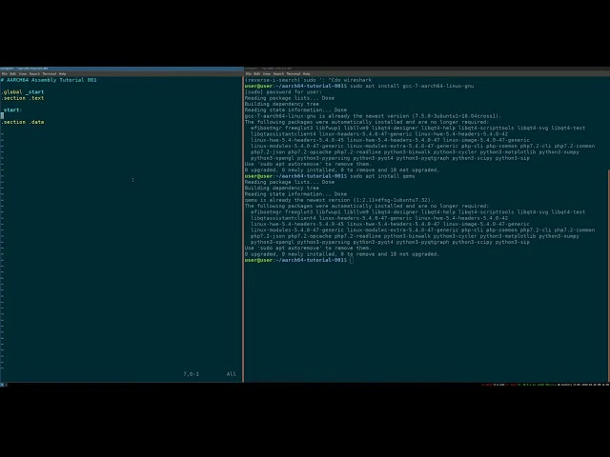Open File menu in right terminal window
610x457 pixels.
(248, 73)
